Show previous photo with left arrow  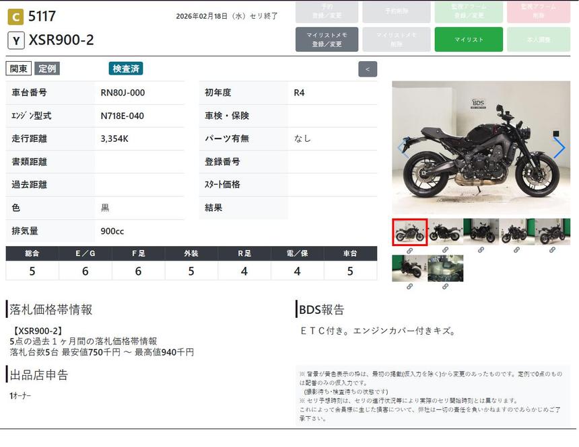pos(403,148)
